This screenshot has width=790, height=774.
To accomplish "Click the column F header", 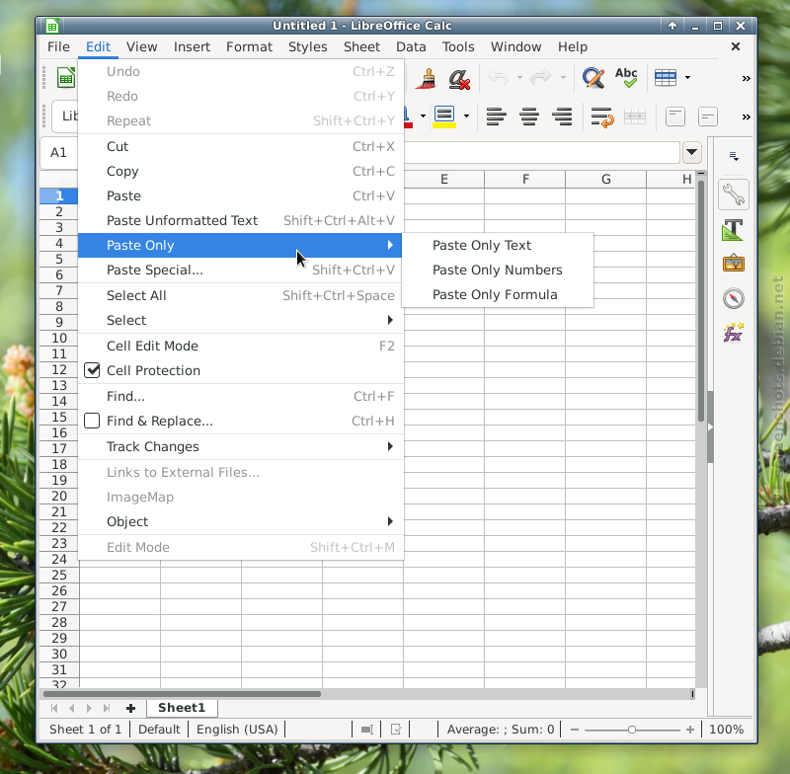I will coord(525,180).
